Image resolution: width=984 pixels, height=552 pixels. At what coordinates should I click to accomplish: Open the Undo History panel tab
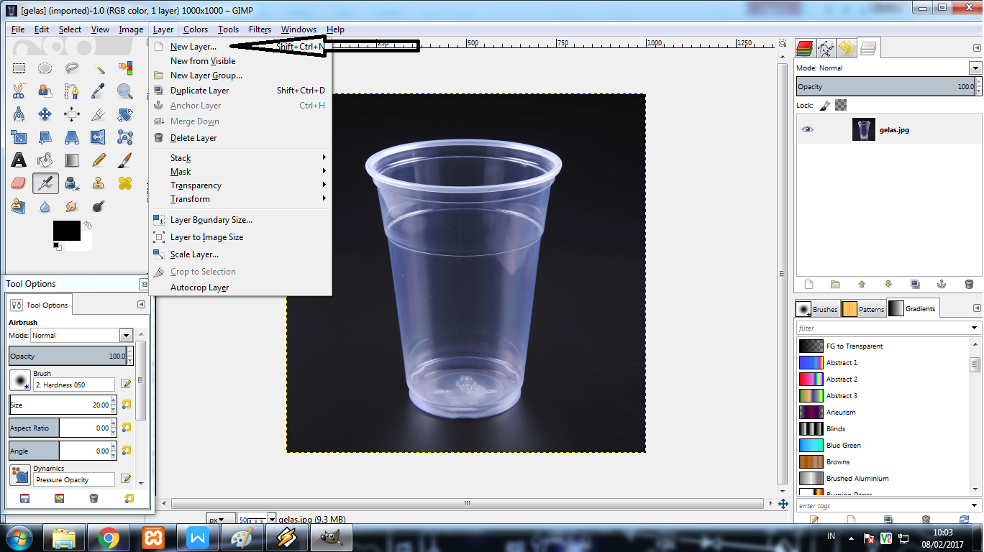pos(847,47)
